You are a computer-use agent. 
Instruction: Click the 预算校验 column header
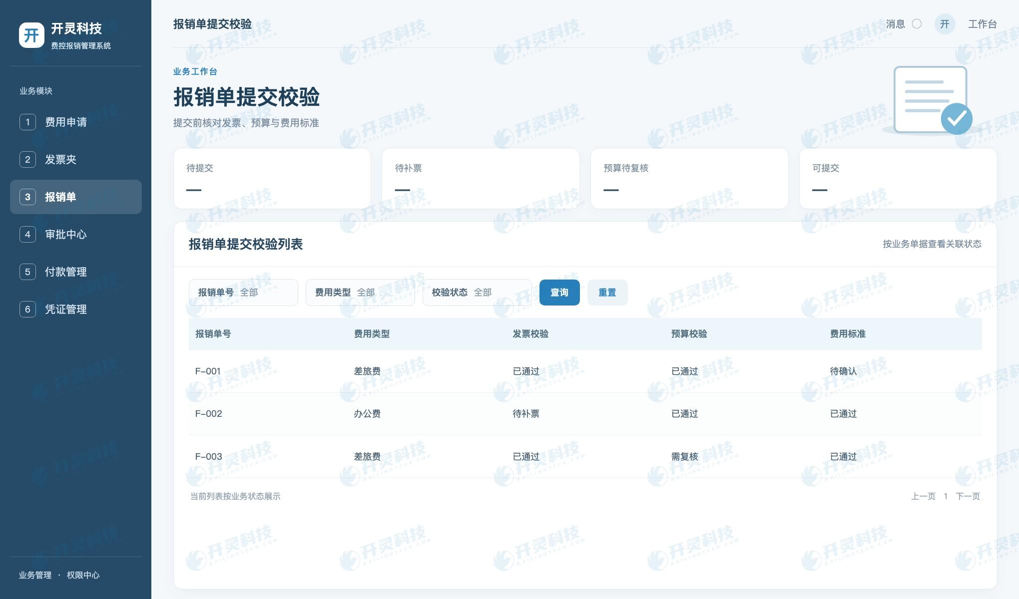pyautogui.click(x=689, y=334)
